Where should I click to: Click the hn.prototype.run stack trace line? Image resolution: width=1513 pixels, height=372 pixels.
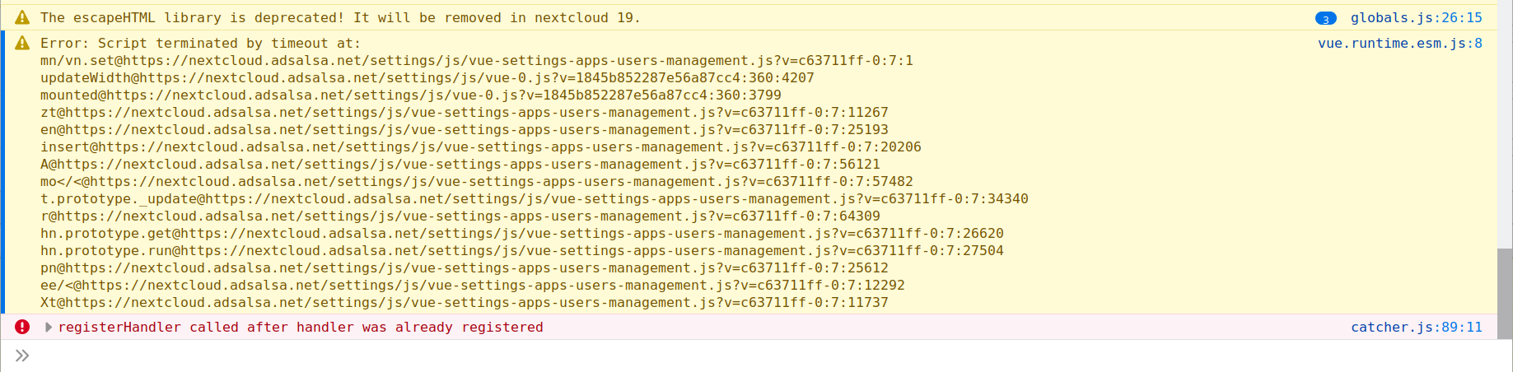click(x=522, y=250)
